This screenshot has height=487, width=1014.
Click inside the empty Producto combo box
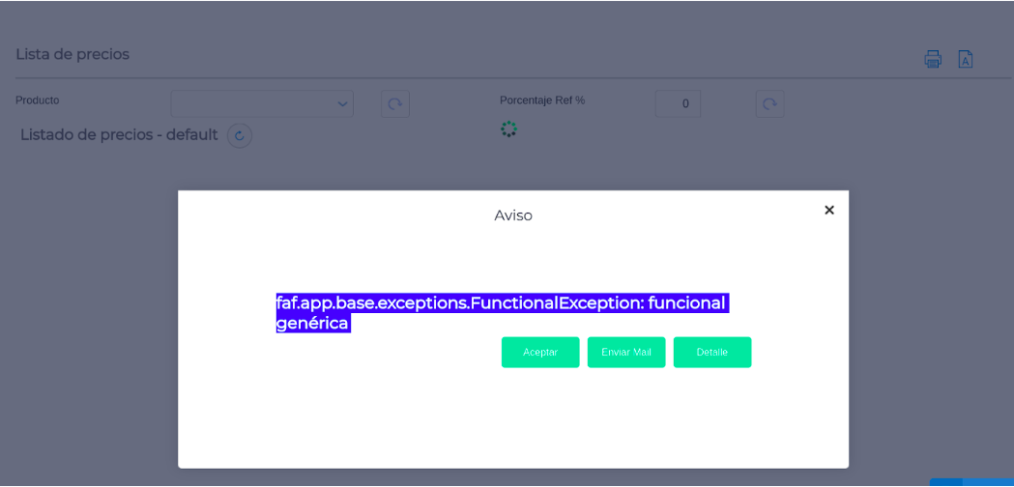tap(251, 103)
